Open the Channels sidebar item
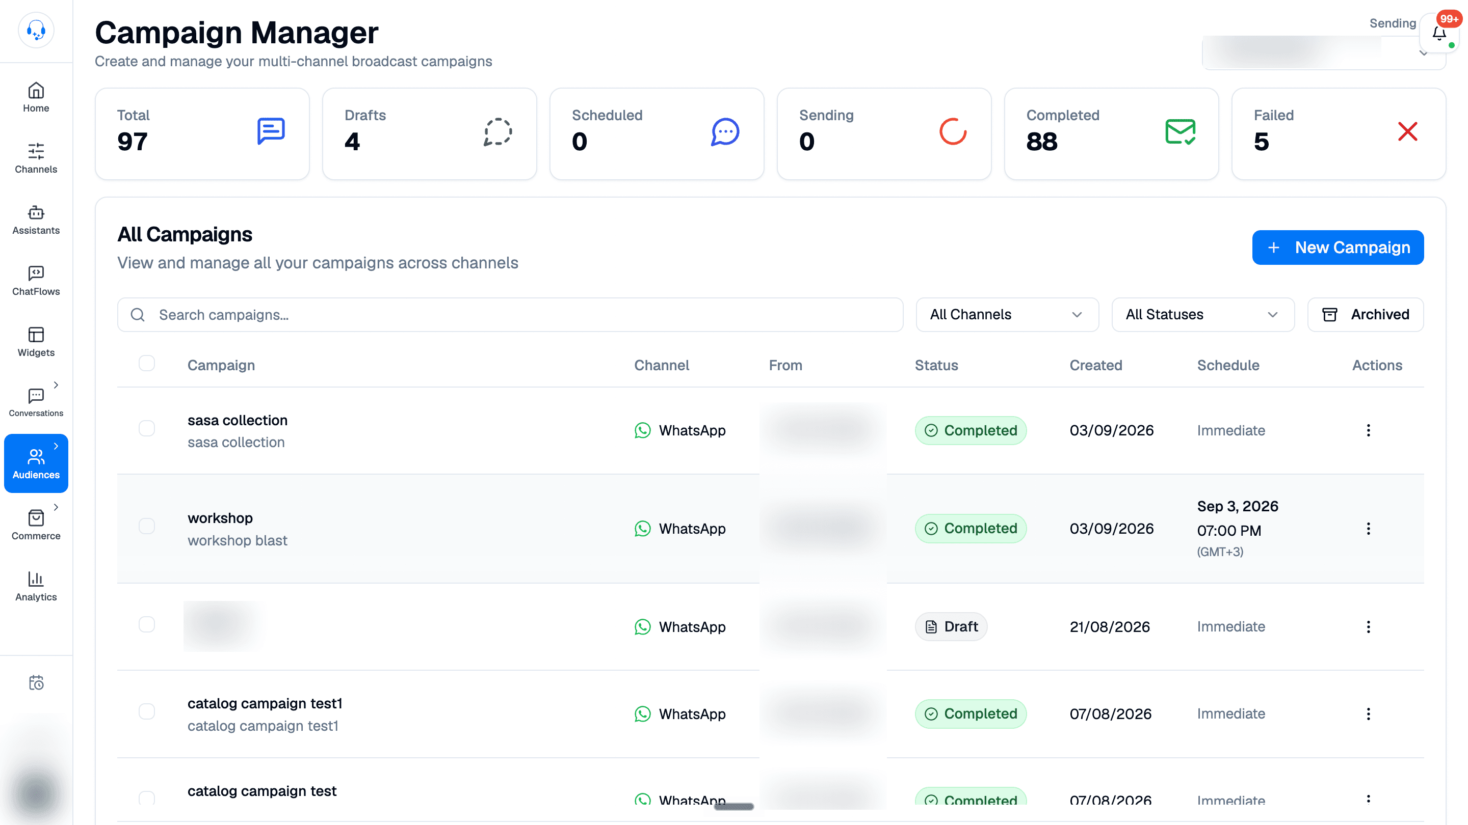 click(x=36, y=158)
